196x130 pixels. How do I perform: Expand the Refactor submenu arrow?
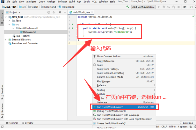155,85
